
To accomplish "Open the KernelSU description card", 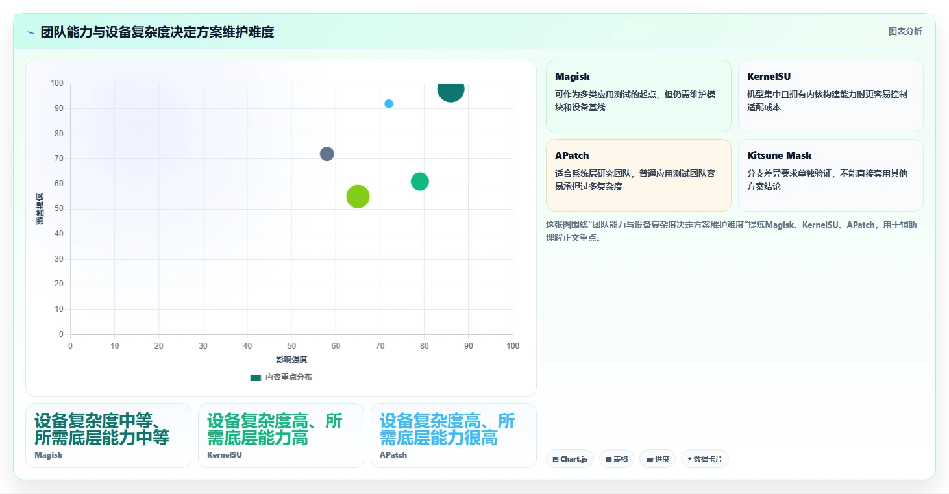I will click(x=831, y=96).
